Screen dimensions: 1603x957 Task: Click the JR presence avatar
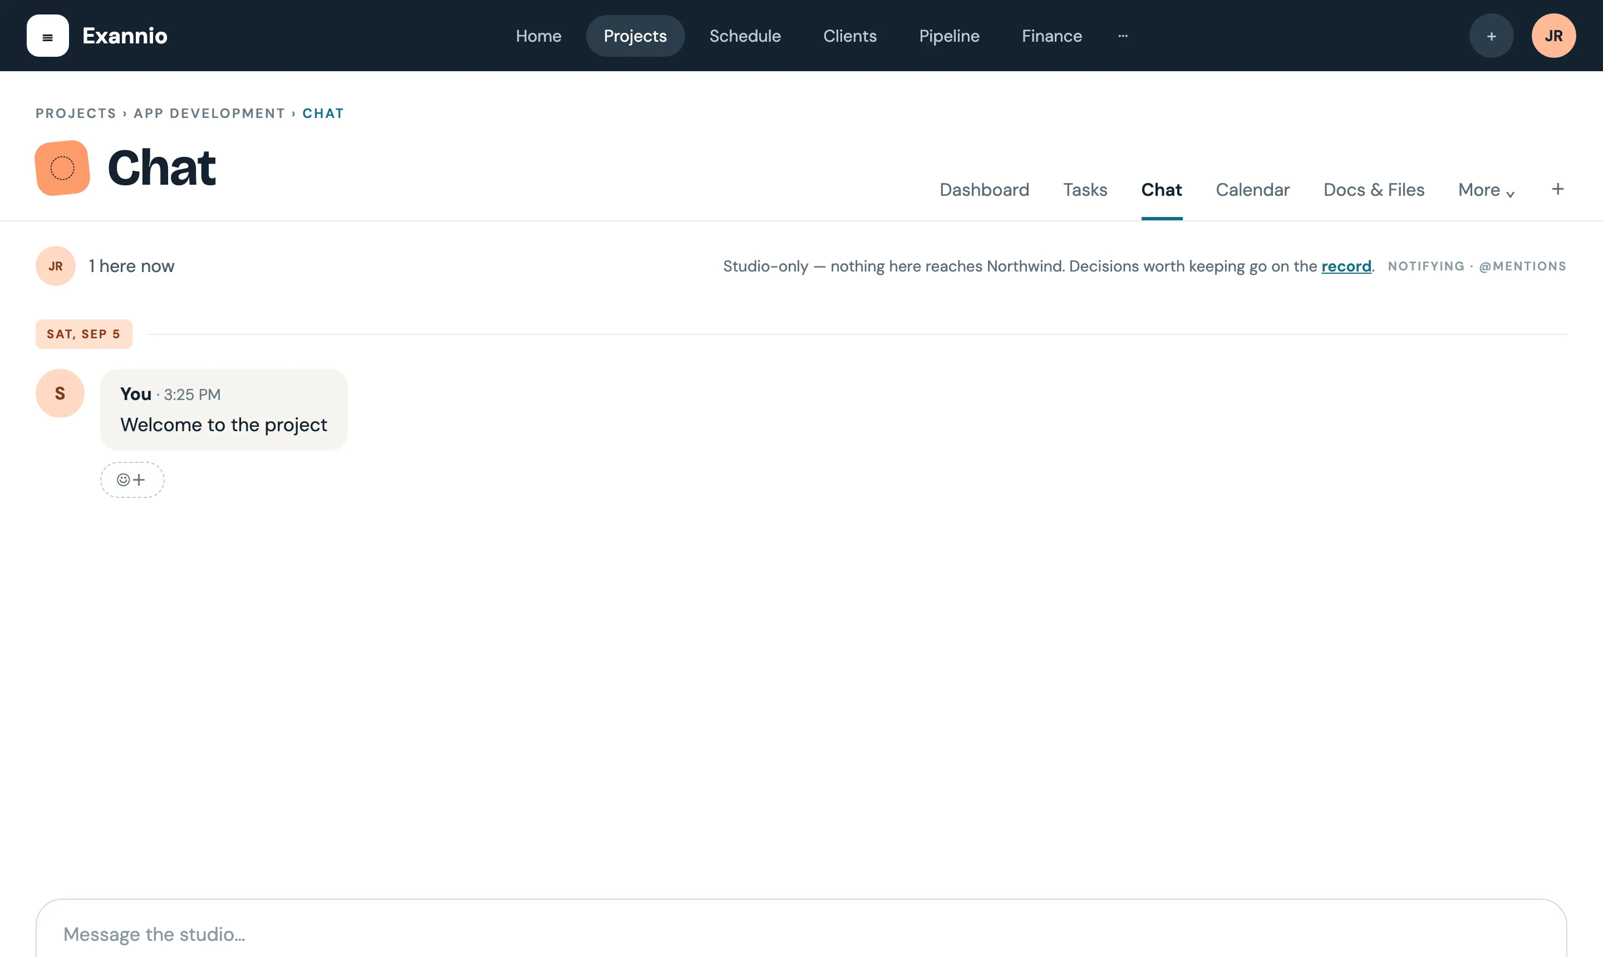pyautogui.click(x=56, y=266)
